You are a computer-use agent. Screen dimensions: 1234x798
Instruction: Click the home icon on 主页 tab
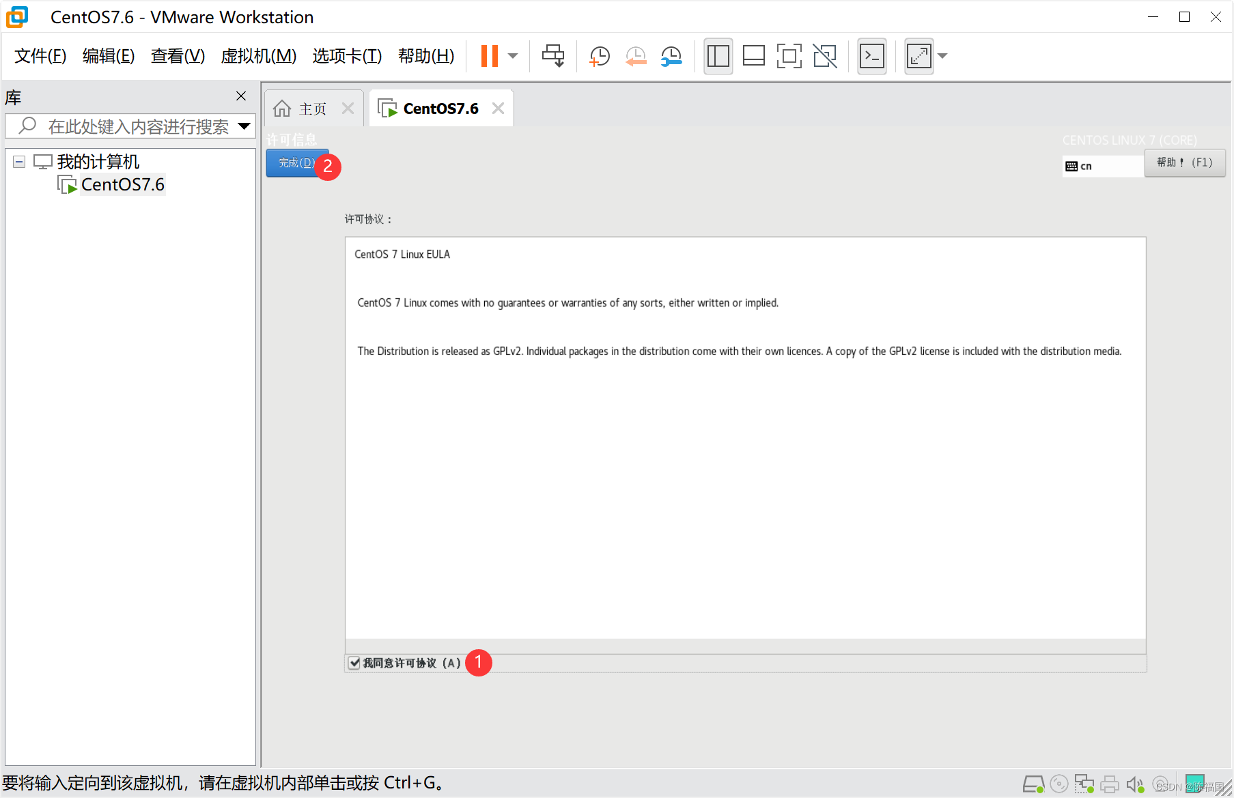pos(282,109)
